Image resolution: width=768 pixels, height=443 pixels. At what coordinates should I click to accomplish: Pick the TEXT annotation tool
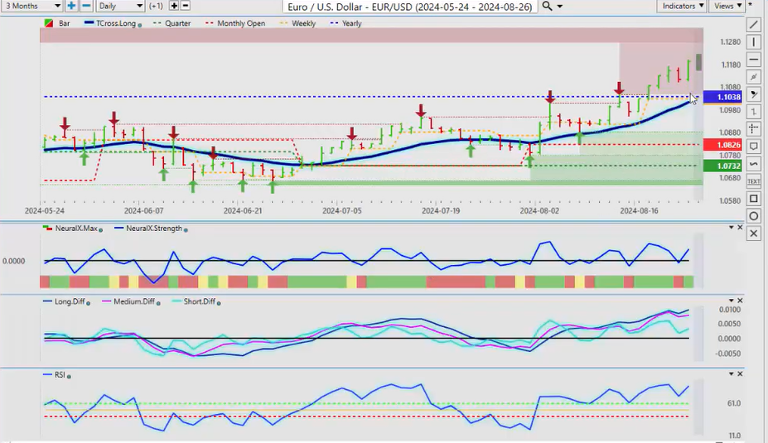coord(754,181)
